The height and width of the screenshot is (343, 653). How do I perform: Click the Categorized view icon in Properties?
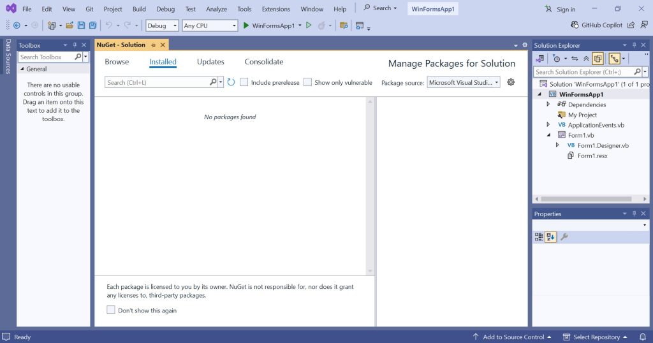point(539,237)
